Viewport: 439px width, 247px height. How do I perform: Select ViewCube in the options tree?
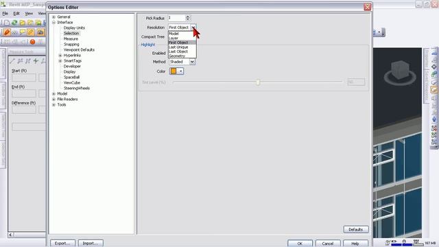tap(72, 83)
